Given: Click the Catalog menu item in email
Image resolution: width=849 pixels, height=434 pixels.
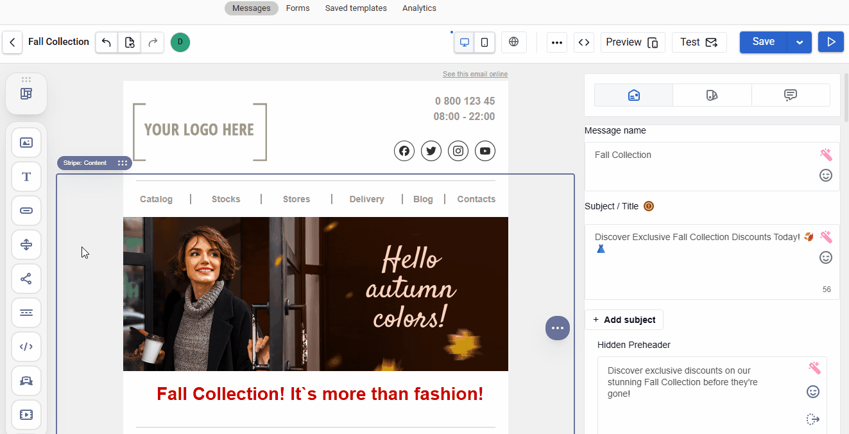Looking at the screenshot, I should point(156,199).
